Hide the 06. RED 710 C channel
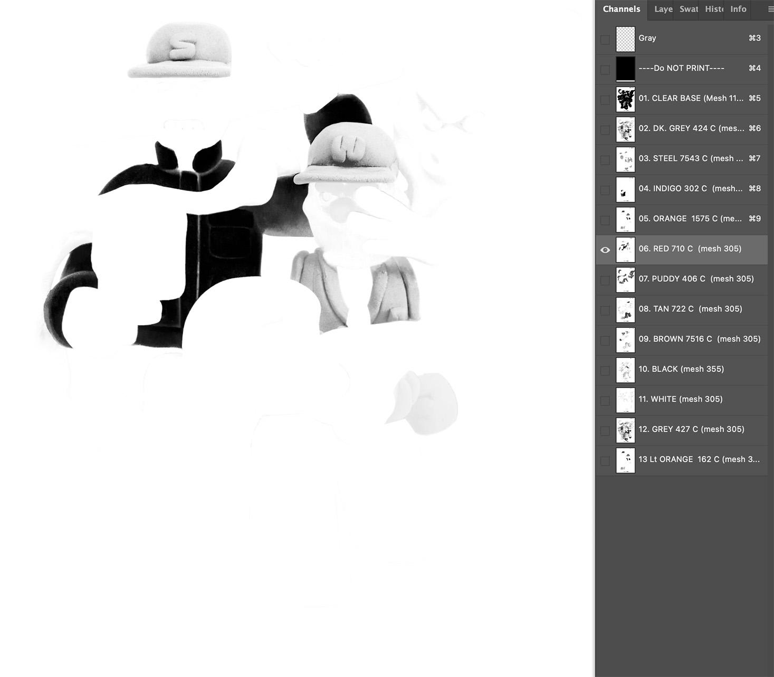This screenshot has width=774, height=677. [605, 250]
